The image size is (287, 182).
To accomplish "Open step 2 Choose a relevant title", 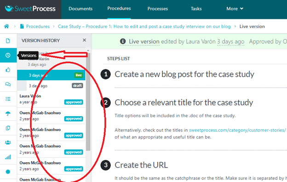I will [x=184, y=102].
